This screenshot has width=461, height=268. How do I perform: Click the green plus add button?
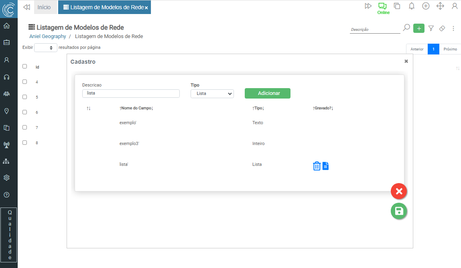click(418, 28)
